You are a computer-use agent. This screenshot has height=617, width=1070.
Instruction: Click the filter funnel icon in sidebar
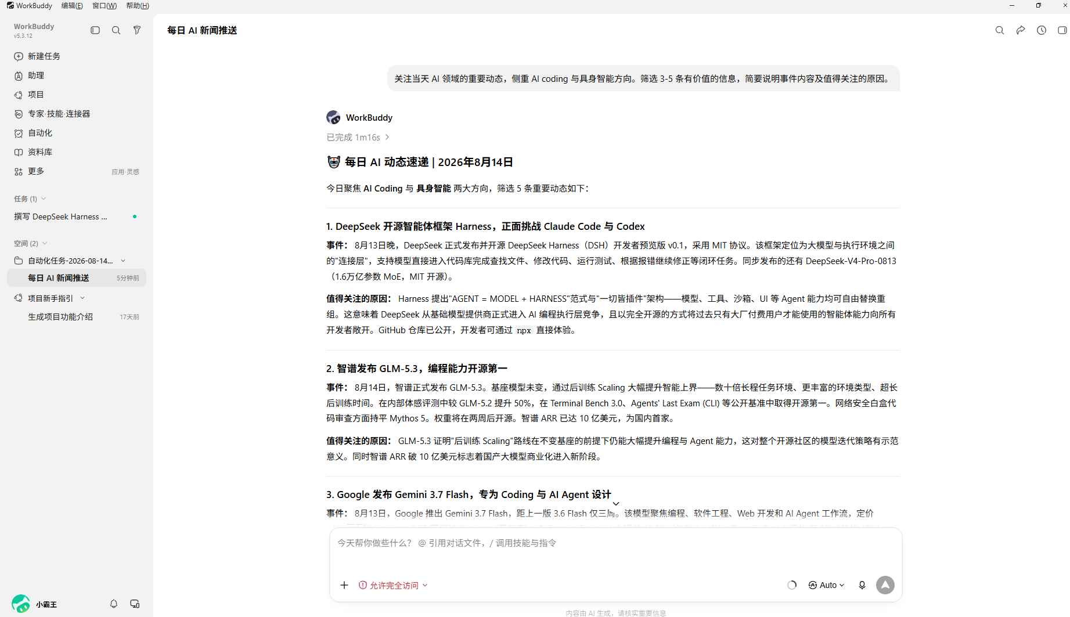pyautogui.click(x=137, y=30)
